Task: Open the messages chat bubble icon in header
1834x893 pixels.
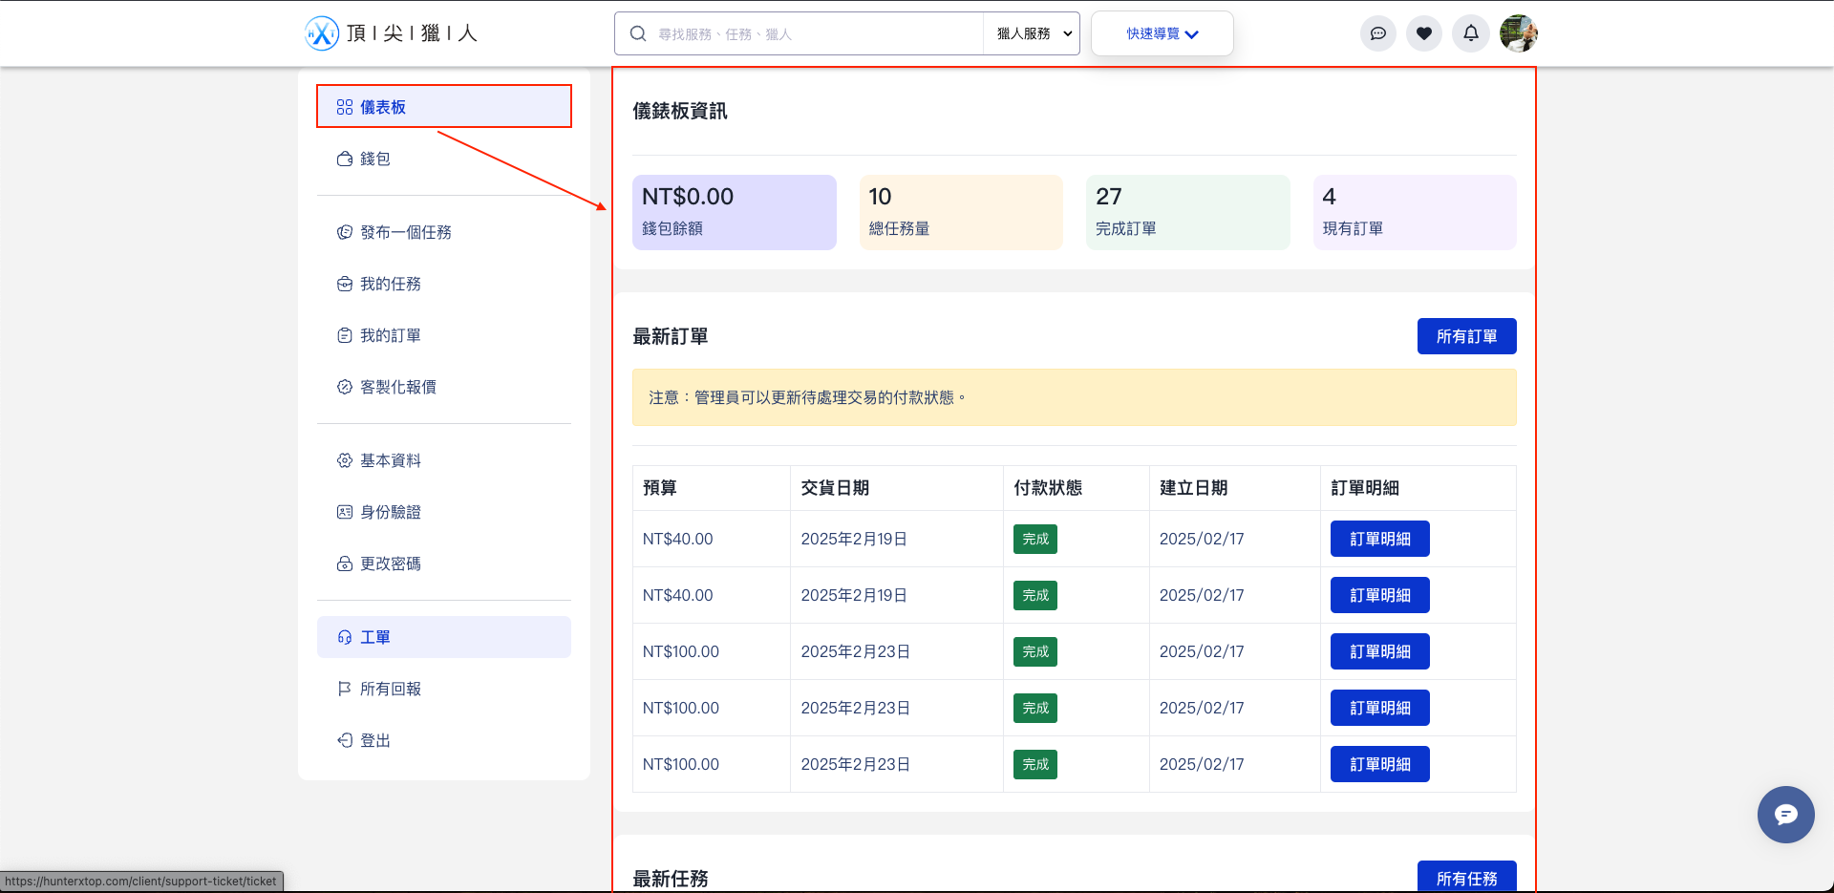Action: [1377, 33]
